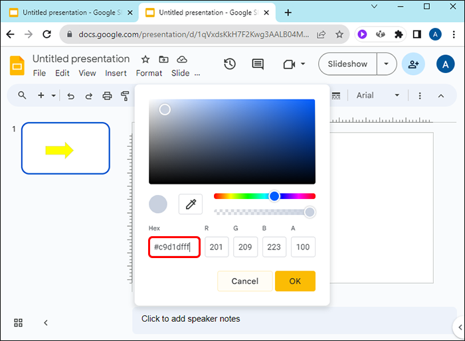Image resolution: width=465 pixels, height=341 pixels.
Task: Click the R value field
Action: (x=217, y=247)
